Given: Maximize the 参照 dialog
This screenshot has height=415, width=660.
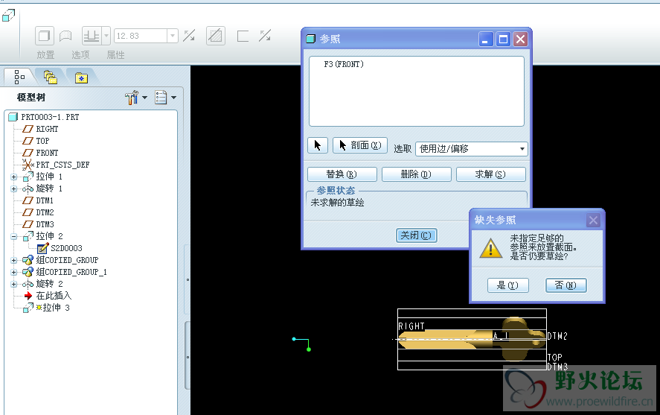Looking at the screenshot, I should pos(503,39).
